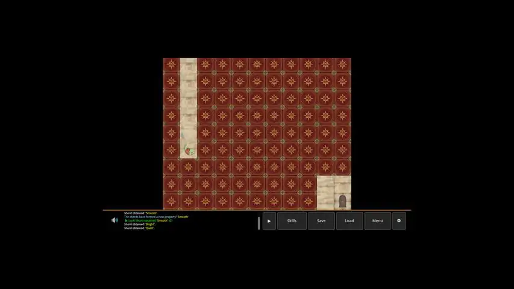
Task: Open the Skills menu
Action: [292, 221]
